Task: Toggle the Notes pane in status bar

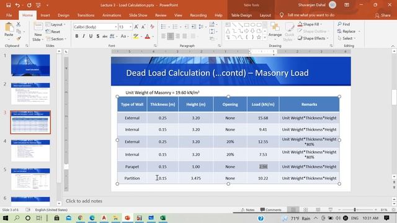Action: [x=248, y=210]
